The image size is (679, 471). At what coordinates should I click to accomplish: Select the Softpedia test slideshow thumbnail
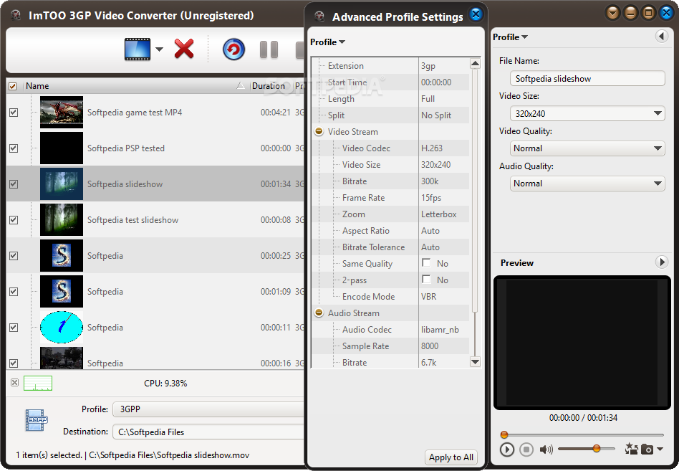[x=62, y=219]
